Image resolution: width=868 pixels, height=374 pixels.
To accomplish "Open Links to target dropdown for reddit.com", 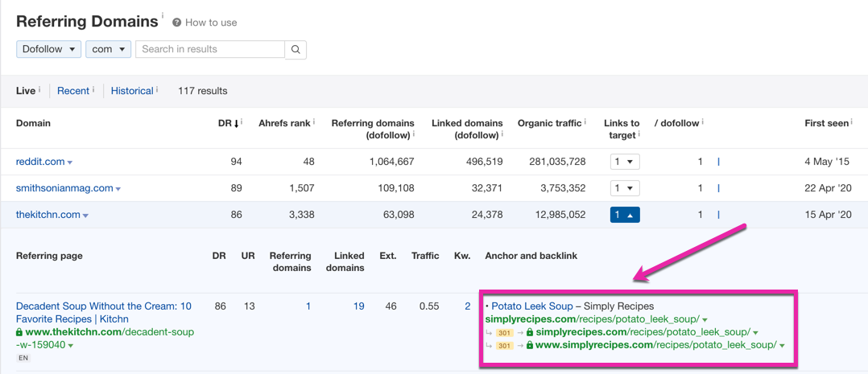I will (625, 162).
